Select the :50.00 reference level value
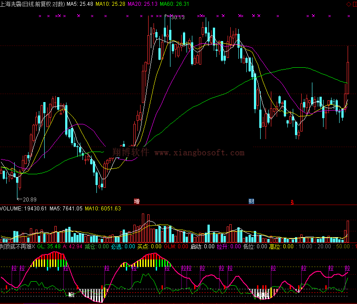 tap(341, 246)
